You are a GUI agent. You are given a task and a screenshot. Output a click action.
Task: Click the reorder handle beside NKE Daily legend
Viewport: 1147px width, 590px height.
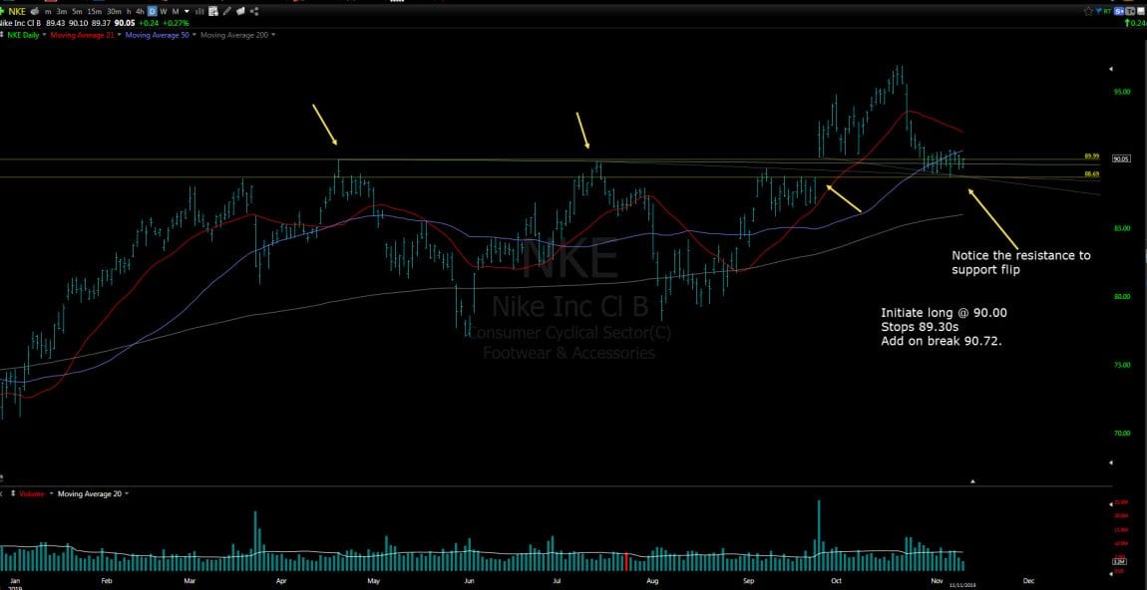[x=2, y=35]
